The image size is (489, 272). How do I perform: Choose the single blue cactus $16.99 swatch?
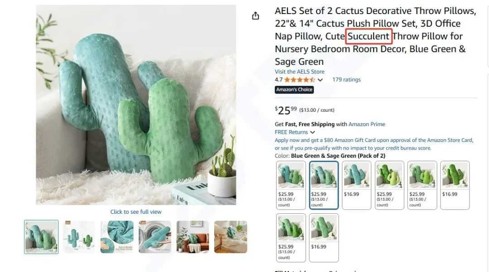click(356, 185)
